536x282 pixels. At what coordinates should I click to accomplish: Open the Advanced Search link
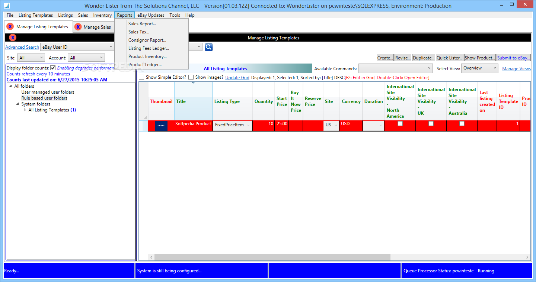[x=22, y=47]
